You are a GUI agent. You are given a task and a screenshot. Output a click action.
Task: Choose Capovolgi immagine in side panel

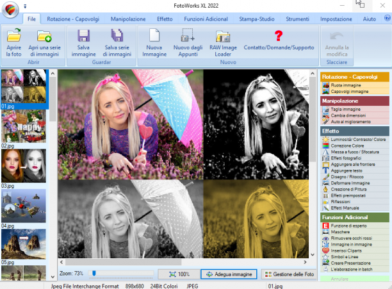355,92
